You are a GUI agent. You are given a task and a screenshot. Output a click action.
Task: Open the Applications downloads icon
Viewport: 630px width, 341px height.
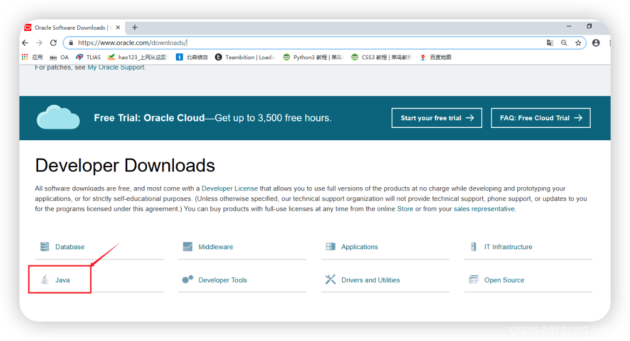331,246
